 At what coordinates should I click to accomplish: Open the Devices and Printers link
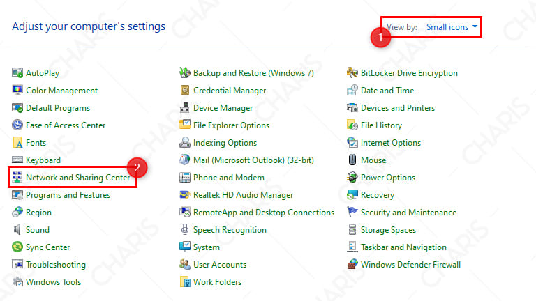coord(398,108)
